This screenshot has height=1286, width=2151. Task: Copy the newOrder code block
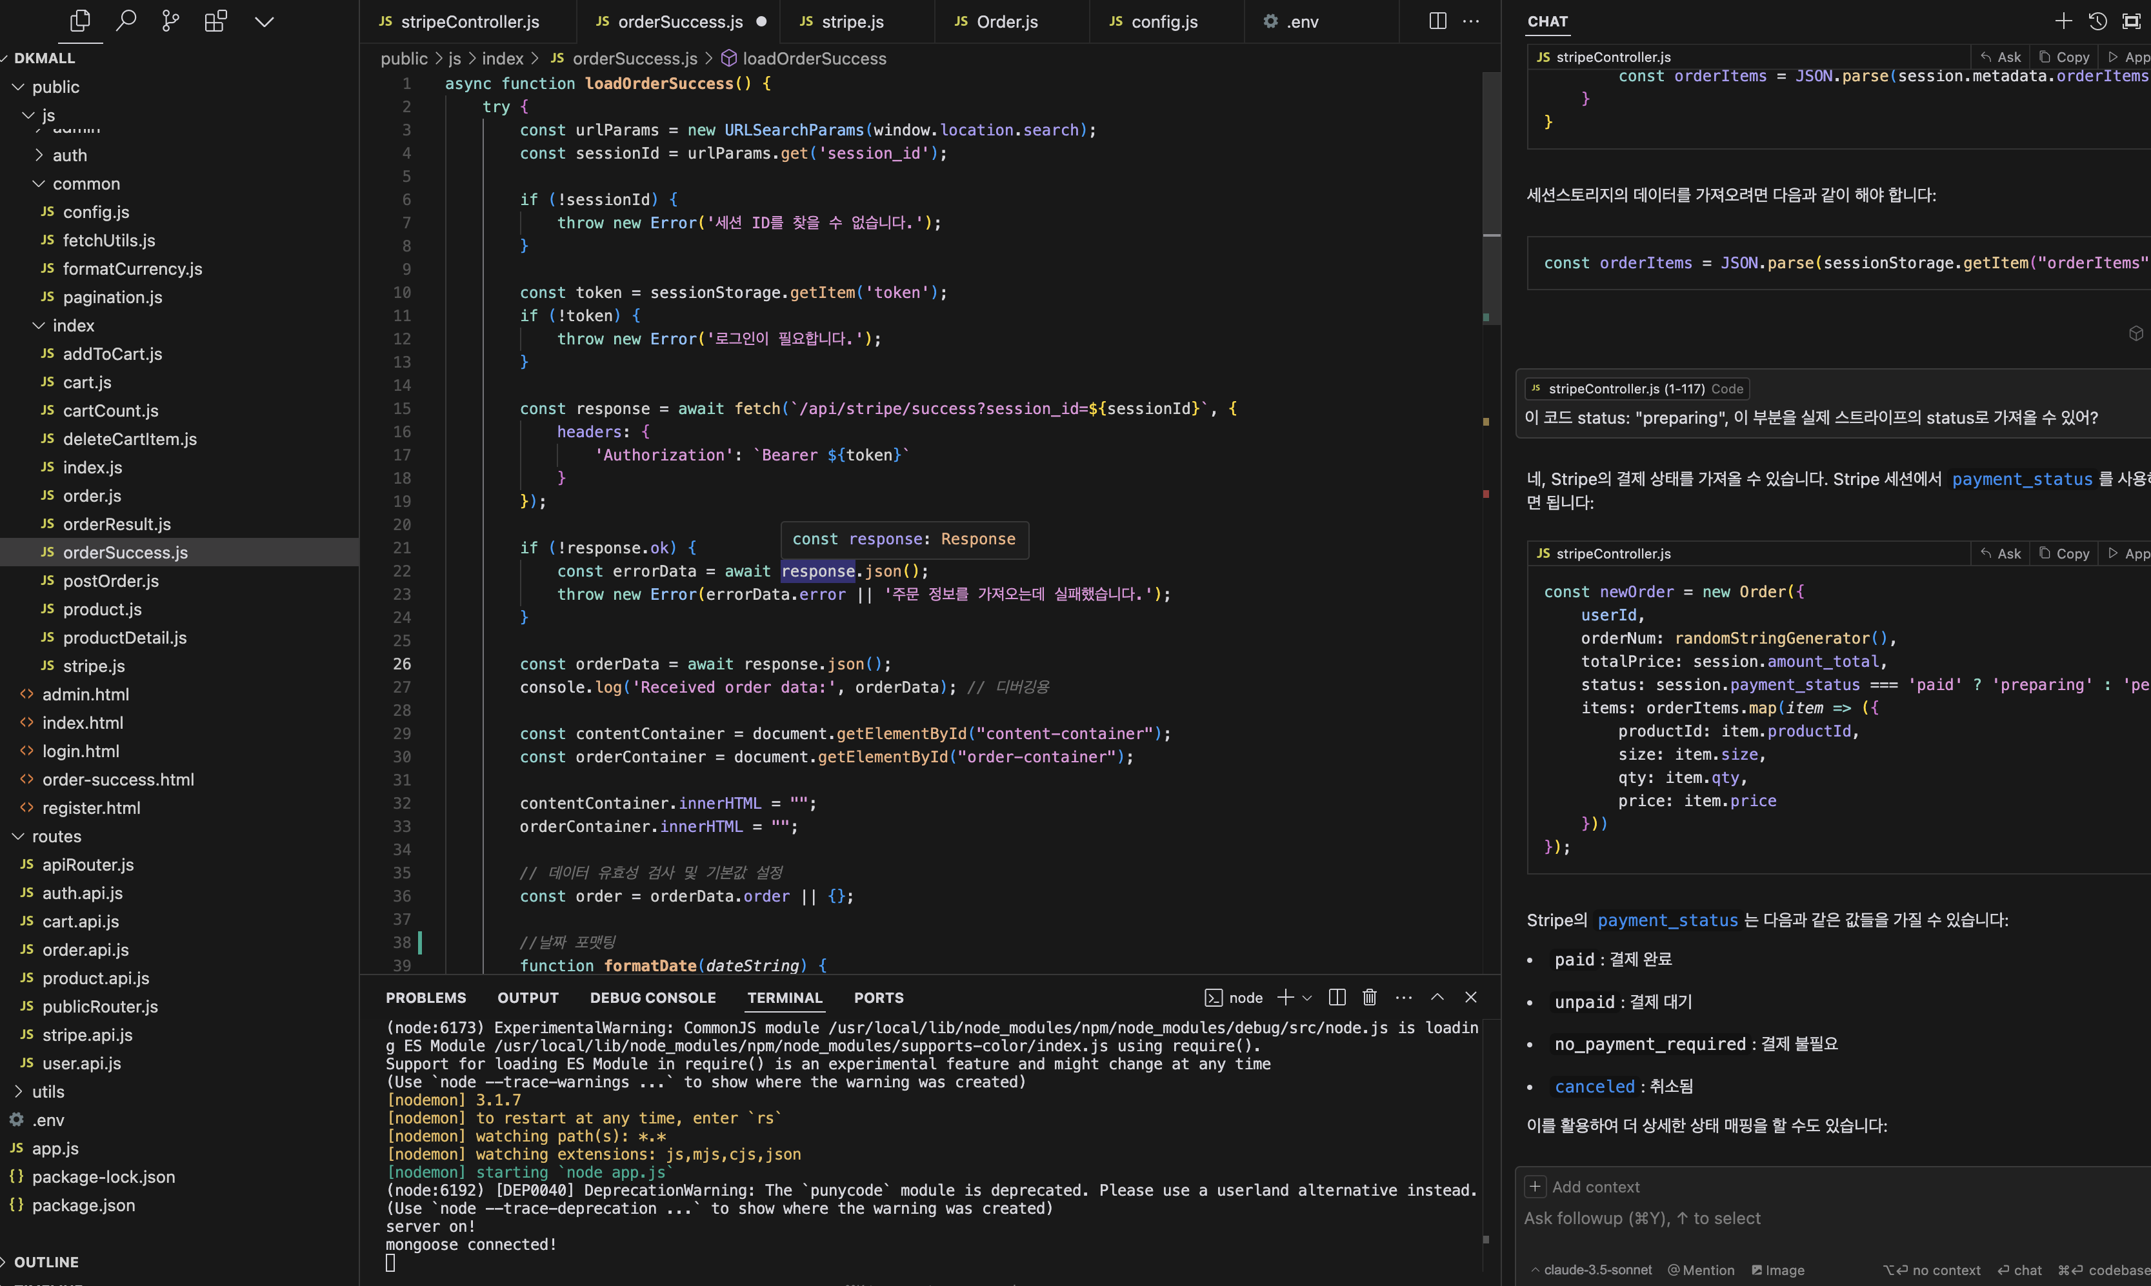point(2065,553)
